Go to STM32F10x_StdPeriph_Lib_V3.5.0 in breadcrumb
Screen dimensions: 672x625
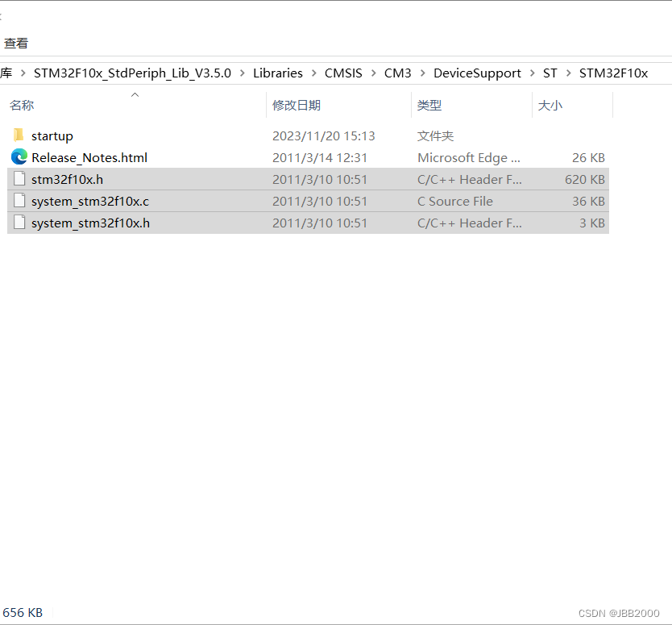pyautogui.click(x=132, y=73)
